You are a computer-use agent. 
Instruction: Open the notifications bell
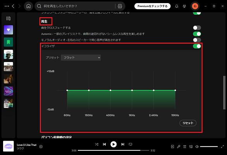pyautogui.click(x=177, y=6)
